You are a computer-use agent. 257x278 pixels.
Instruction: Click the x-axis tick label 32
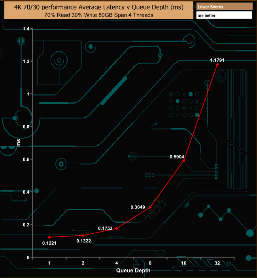(x=217, y=263)
